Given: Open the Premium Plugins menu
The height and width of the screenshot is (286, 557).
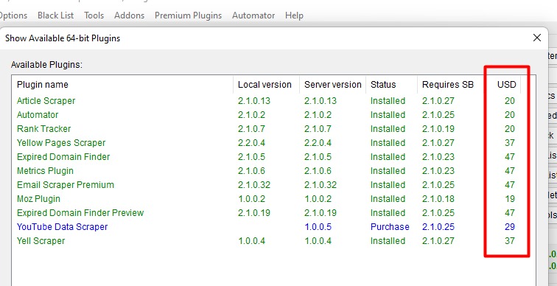Looking at the screenshot, I should tap(189, 15).
